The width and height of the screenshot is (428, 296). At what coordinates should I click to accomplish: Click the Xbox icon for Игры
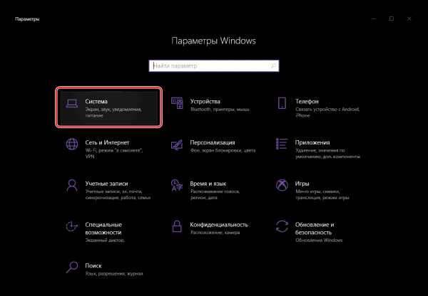(x=282, y=186)
